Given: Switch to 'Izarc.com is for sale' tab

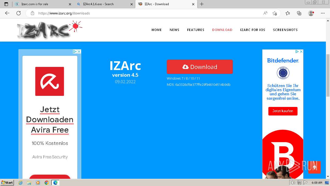Looking at the screenshot, I should [x=43, y=4].
